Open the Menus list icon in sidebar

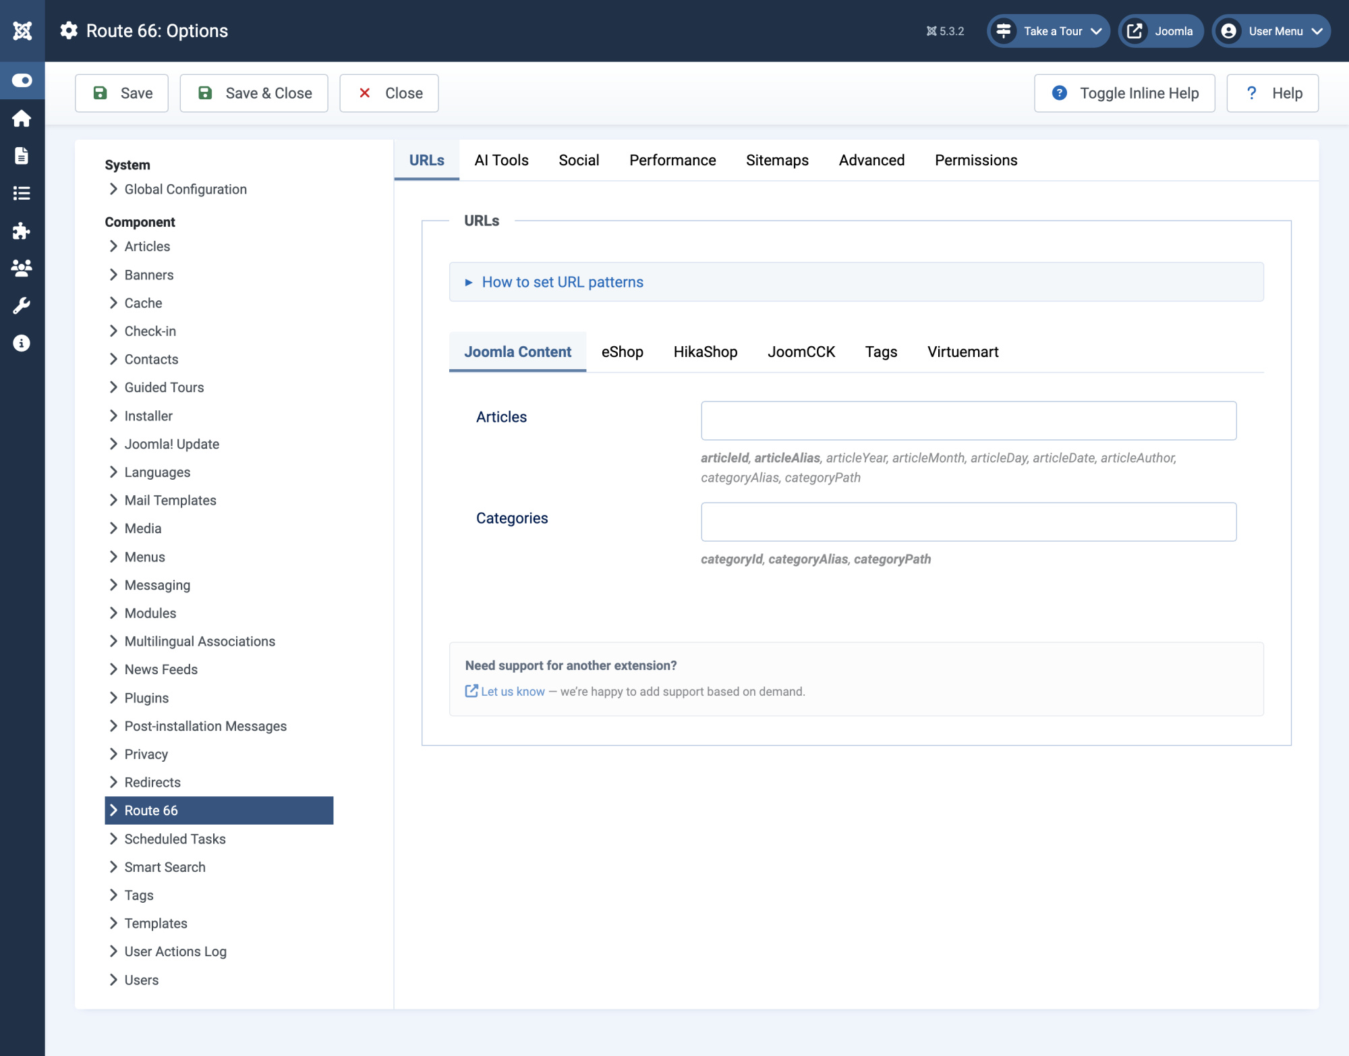pos(22,194)
